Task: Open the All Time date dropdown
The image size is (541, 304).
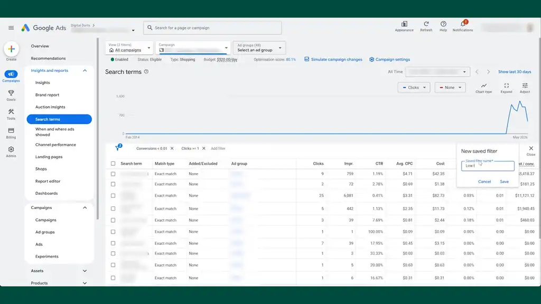Action: click(x=437, y=72)
